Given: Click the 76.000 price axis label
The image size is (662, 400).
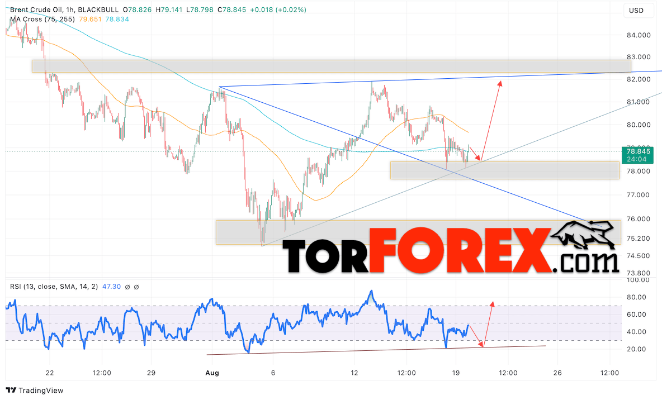Looking at the screenshot, I should [x=639, y=219].
